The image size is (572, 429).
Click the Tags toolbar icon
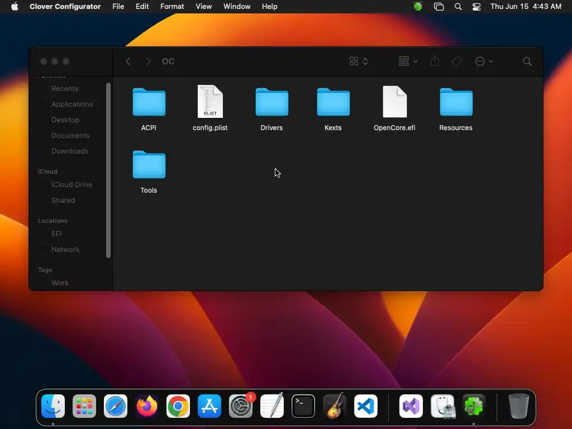pos(456,61)
